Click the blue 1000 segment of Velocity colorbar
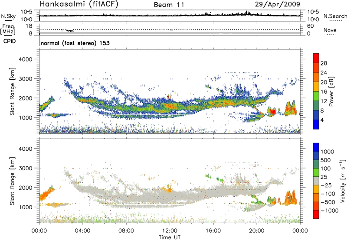 click(316, 147)
